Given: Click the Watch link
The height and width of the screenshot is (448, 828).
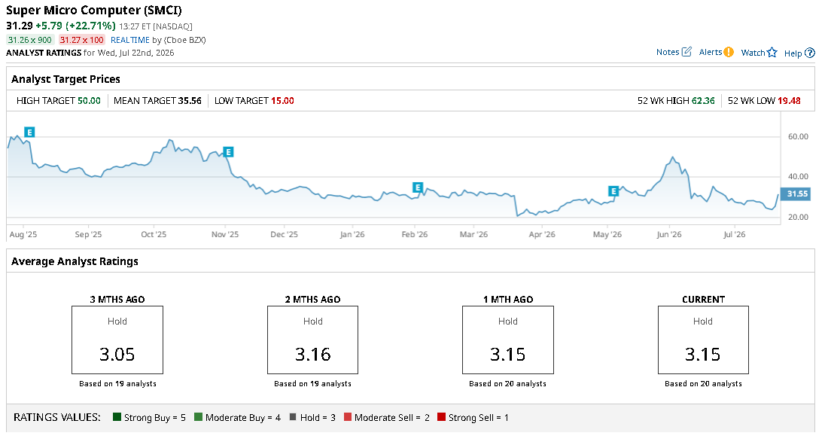Looking at the screenshot, I should pyautogui.click(x=753, y=52).
